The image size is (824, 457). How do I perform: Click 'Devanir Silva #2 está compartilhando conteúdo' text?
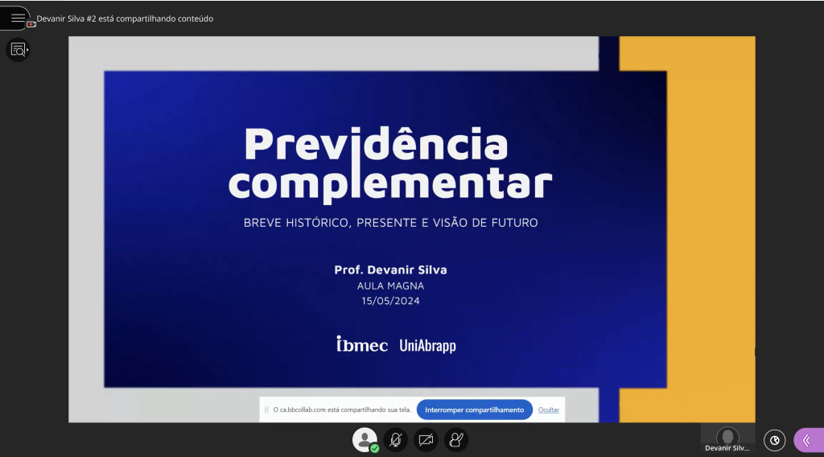pyautogui.click(x=125, y=19)
